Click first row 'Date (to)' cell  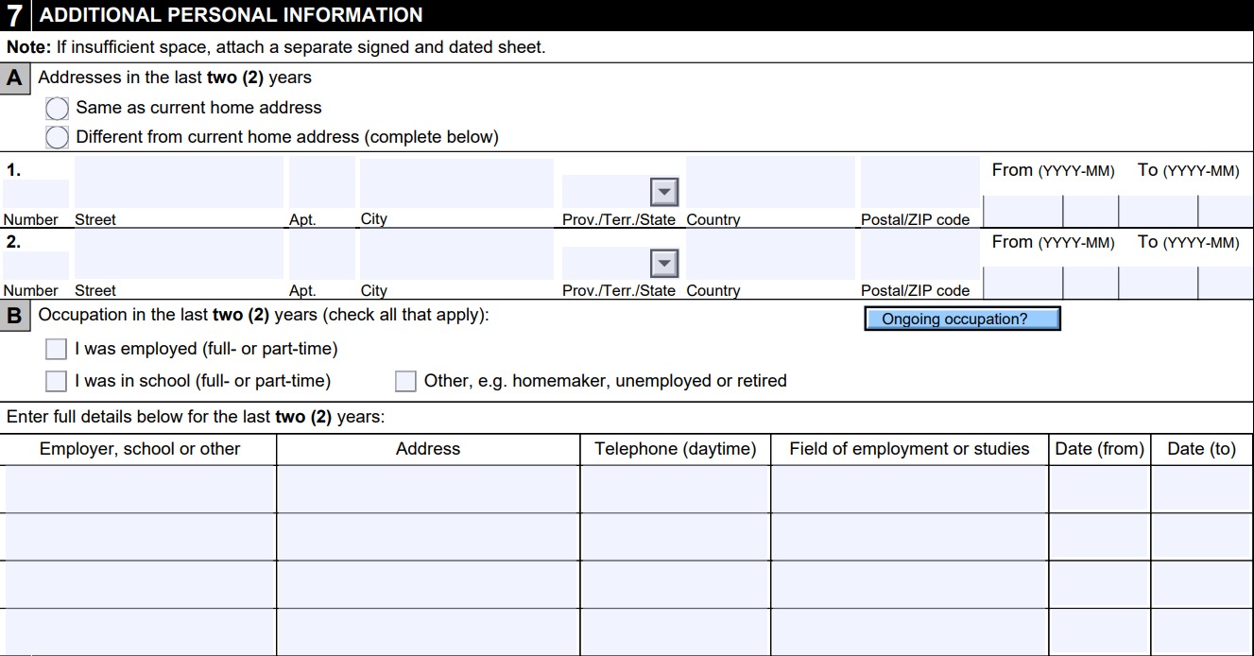click(1202, 489)
